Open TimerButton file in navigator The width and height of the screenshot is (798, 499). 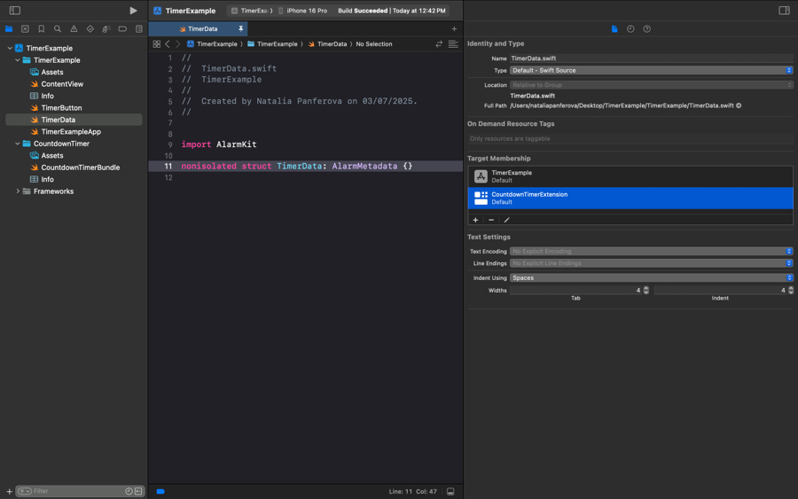point(61,108)
